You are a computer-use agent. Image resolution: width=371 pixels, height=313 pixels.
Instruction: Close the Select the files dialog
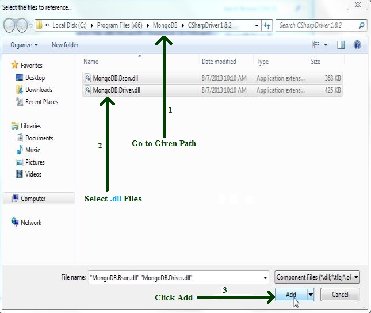click(358, 5)
